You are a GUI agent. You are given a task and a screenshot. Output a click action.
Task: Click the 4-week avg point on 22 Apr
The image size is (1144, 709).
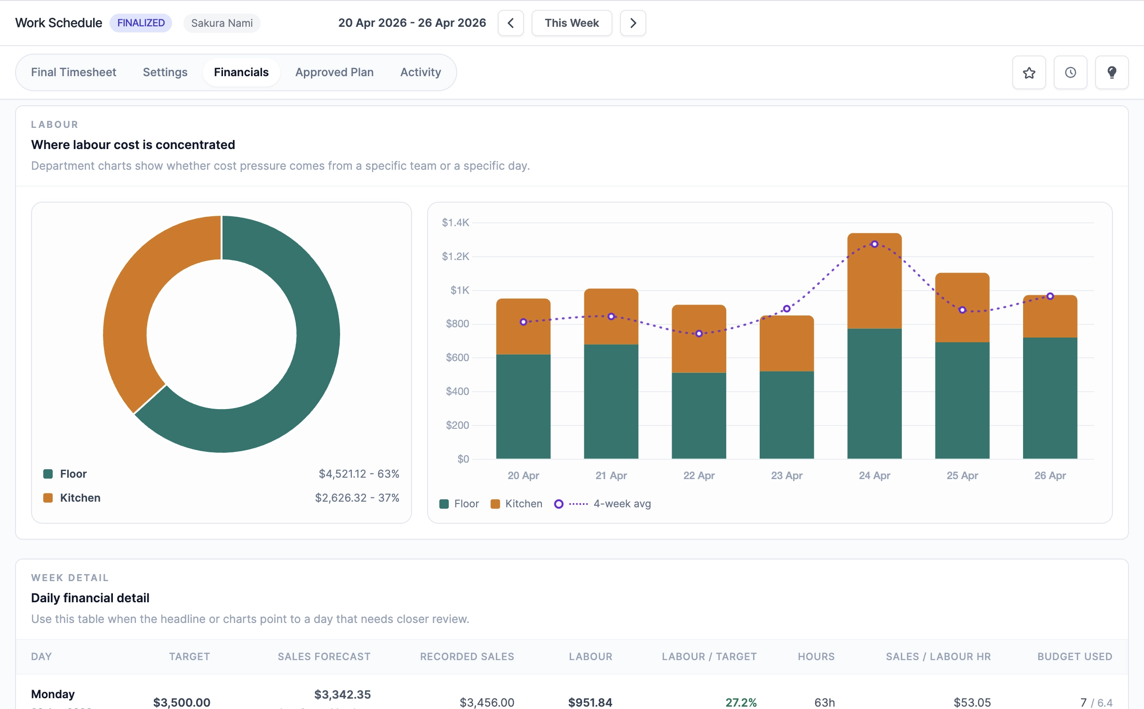[x=699, y=333]
